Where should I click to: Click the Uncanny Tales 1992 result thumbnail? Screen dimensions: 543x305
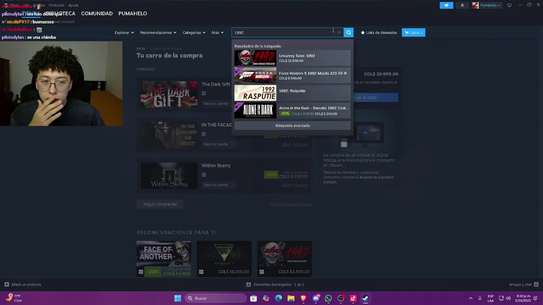point(255,58)
